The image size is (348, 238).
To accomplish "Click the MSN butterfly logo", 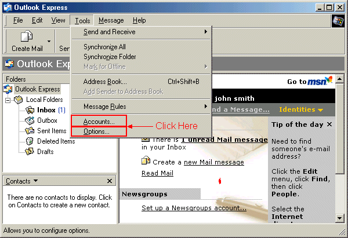I will pos(328,80).
